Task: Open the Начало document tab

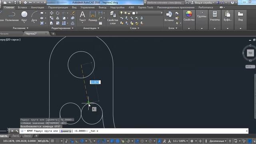Action: tap(4, 34)
